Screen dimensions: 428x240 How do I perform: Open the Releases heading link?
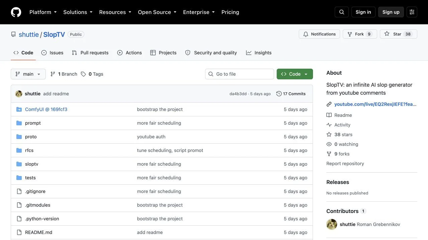click(338, 182)
